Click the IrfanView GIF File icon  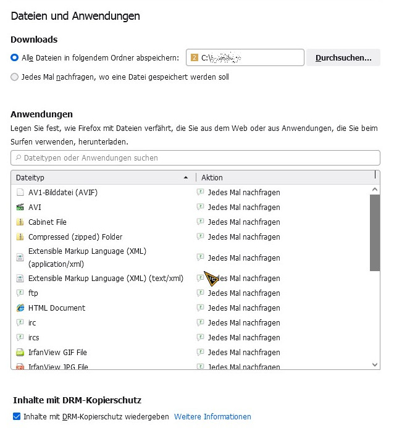coord(20,353)
